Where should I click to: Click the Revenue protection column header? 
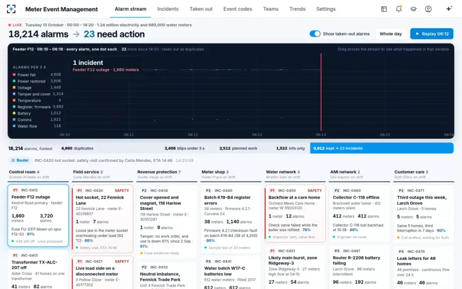(x=167, y=174)
